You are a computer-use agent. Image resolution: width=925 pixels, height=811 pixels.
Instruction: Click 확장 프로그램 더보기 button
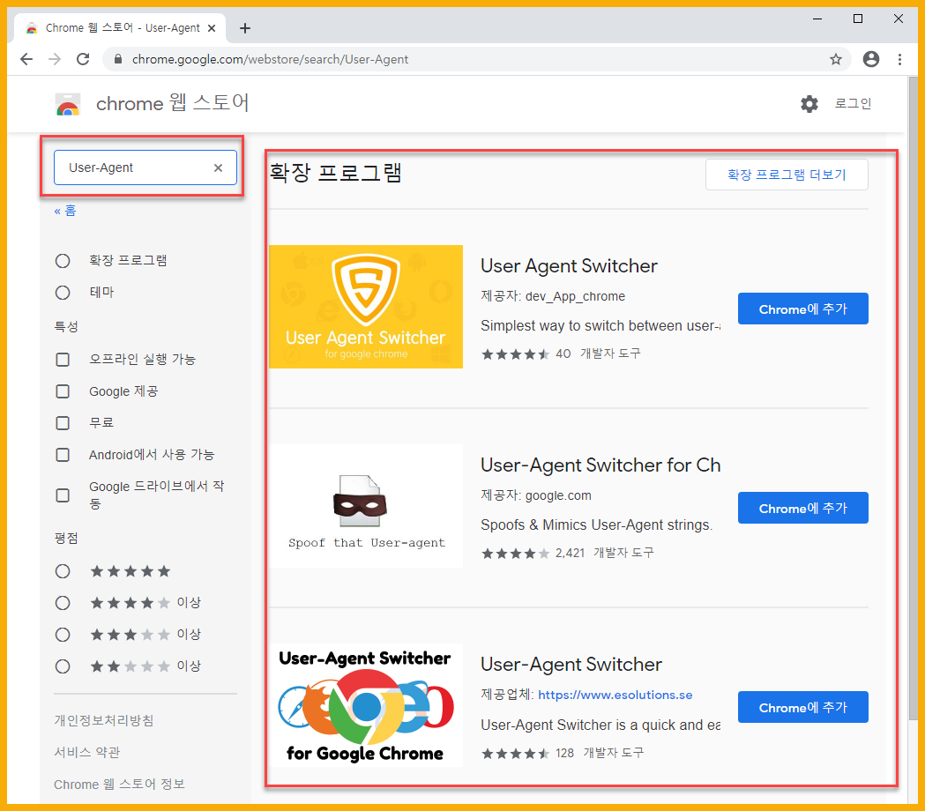coord(787,175)
